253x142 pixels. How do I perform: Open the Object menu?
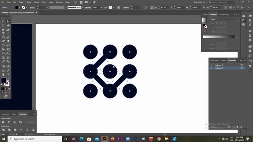21,2
